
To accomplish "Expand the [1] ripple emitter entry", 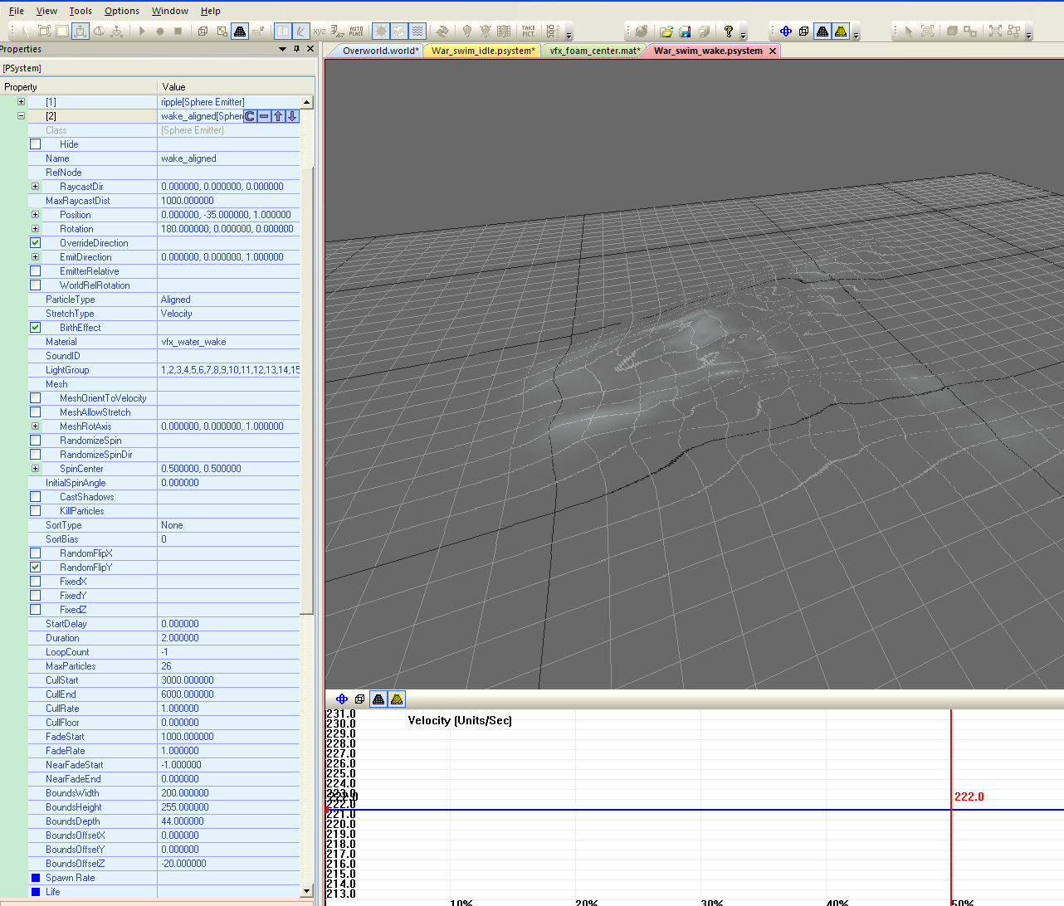I will [22, 102].
